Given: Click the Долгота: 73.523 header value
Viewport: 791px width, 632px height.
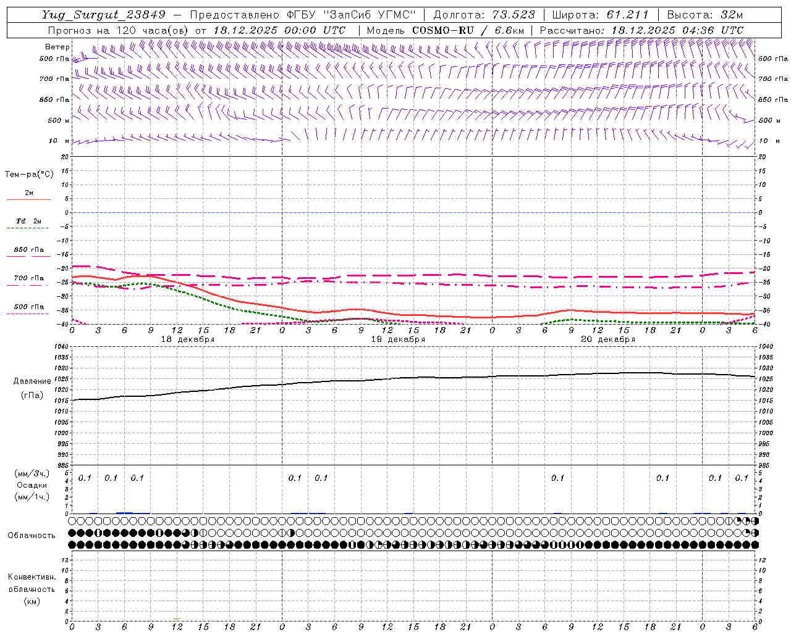Looking at the screenshot, I should click(484, 15).
